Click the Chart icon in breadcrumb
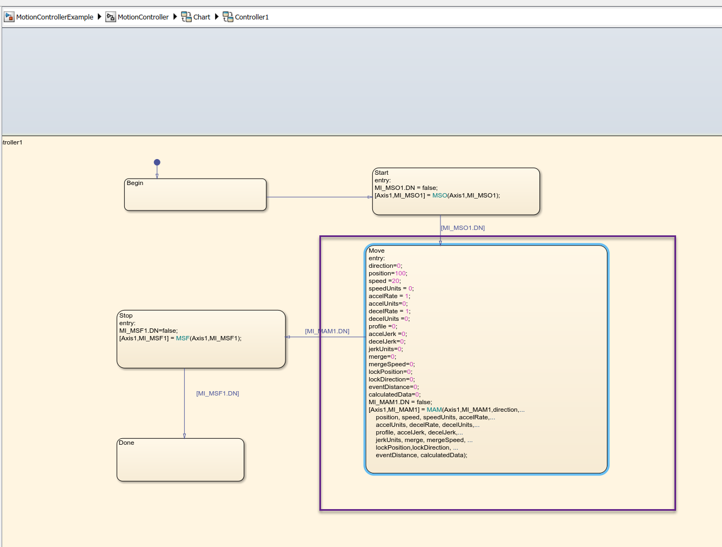 [186, 17]
